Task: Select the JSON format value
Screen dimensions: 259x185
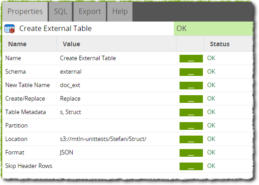Action: [x=66, y=153]
